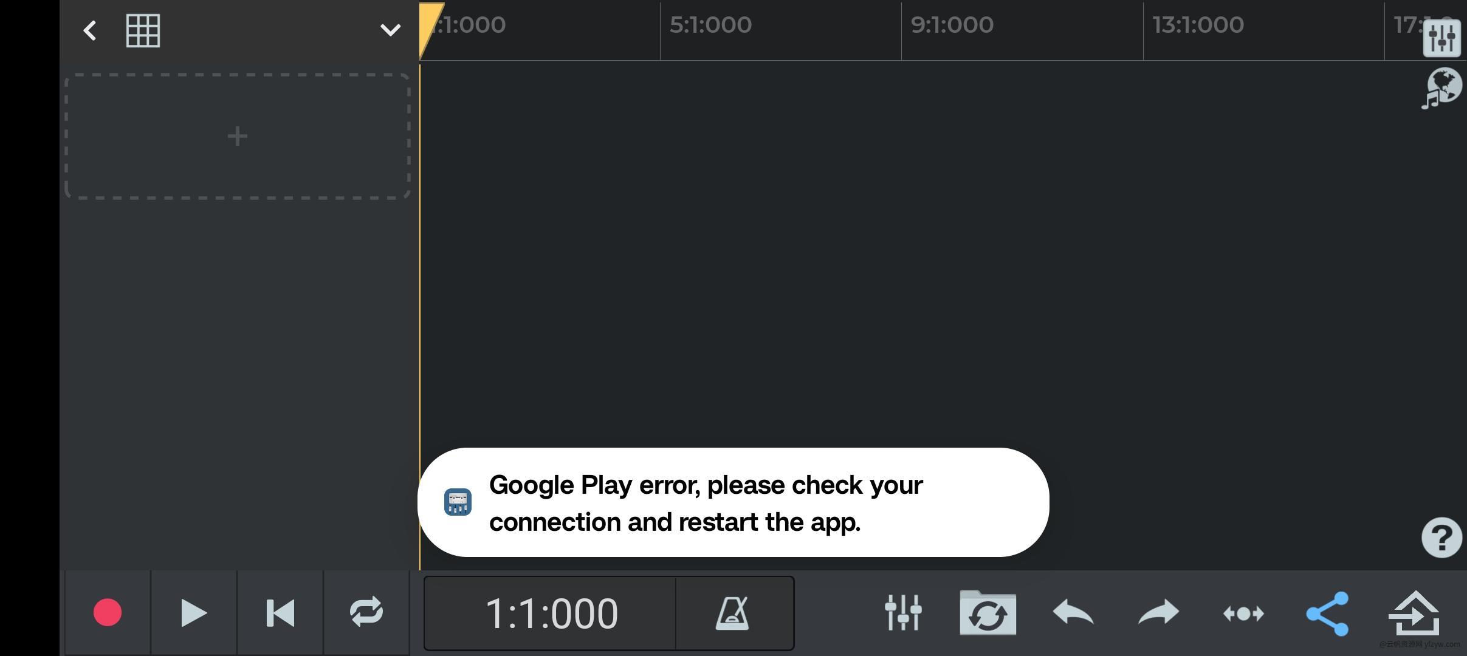Viewport: 1467px width, 656px height.
Task: Click the record button to start recording
Action: (x=106, y=613)
